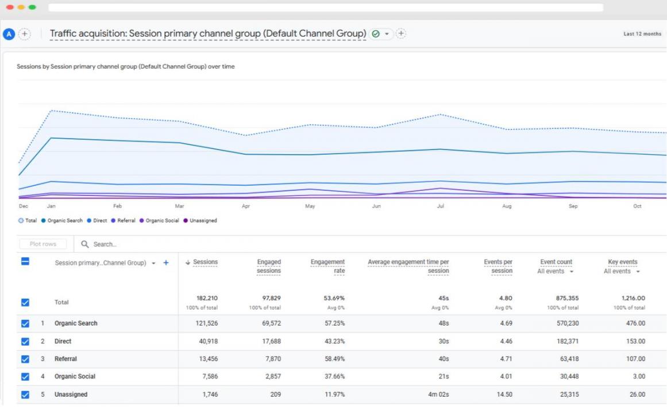The height and width of the screenshot is (407, 667).
Task: Sort by Events per session column
Action: (498, 267)
